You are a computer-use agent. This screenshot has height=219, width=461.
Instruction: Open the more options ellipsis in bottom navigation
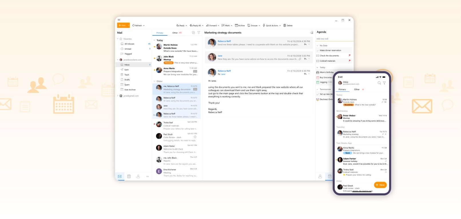tap(148, 177)
